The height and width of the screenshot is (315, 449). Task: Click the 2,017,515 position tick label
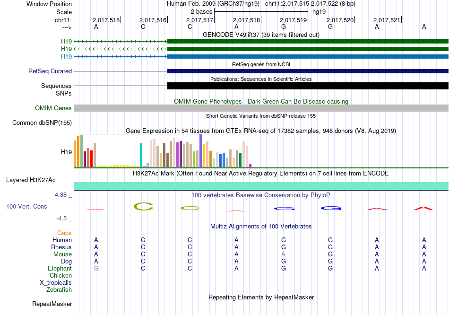click(x=106, y=20)
